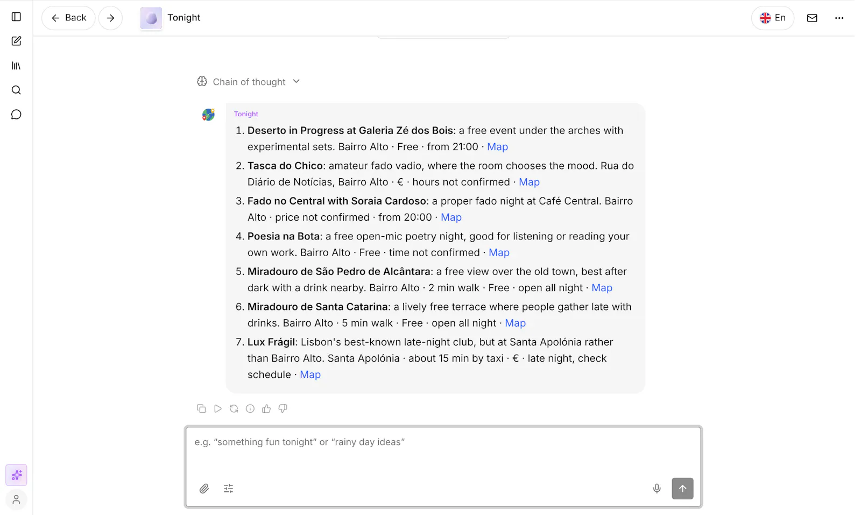This screenshot has height=515, width=861.
Task: Open Map link for Lux Frágil
Action: 310,375
